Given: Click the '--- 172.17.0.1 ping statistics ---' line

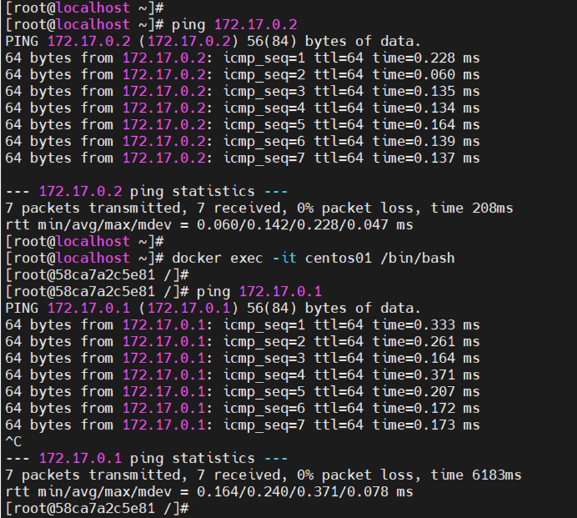Looking at the screenshot, I should [x=147, y=459].
